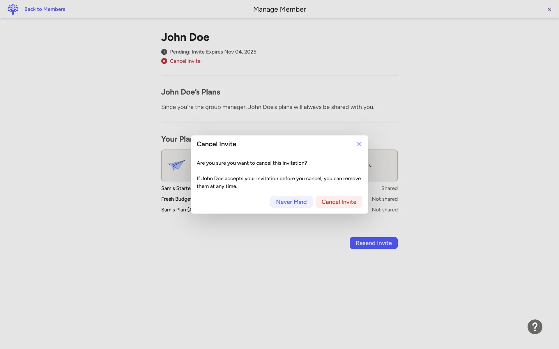Click the Shared status label

coord(389,188)
